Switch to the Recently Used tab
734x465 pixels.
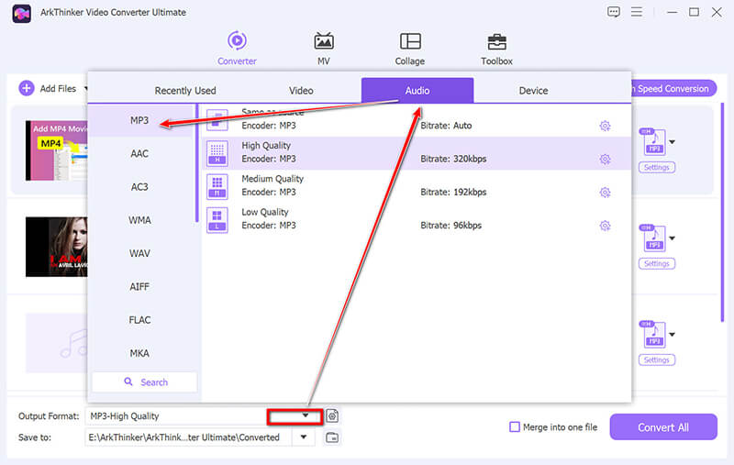pyautogui.click(x=185, y=90)
